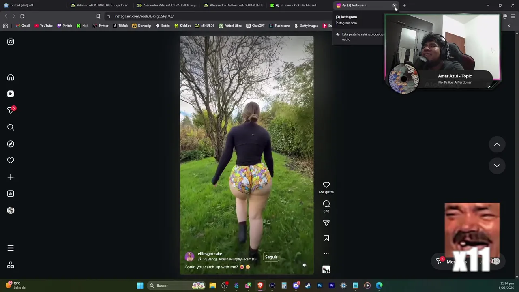Image resolution: width=519 pixels, height=292 pixels.
Task: Open the ChatGPT bookmark
Action: [255, 26]
